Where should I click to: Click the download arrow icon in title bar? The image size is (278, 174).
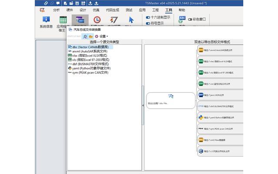[x=90, y=3]
